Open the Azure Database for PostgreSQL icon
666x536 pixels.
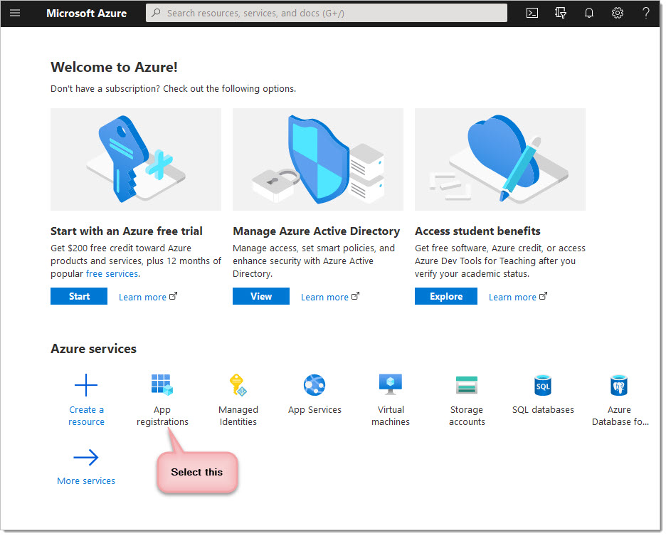point(619,385)
